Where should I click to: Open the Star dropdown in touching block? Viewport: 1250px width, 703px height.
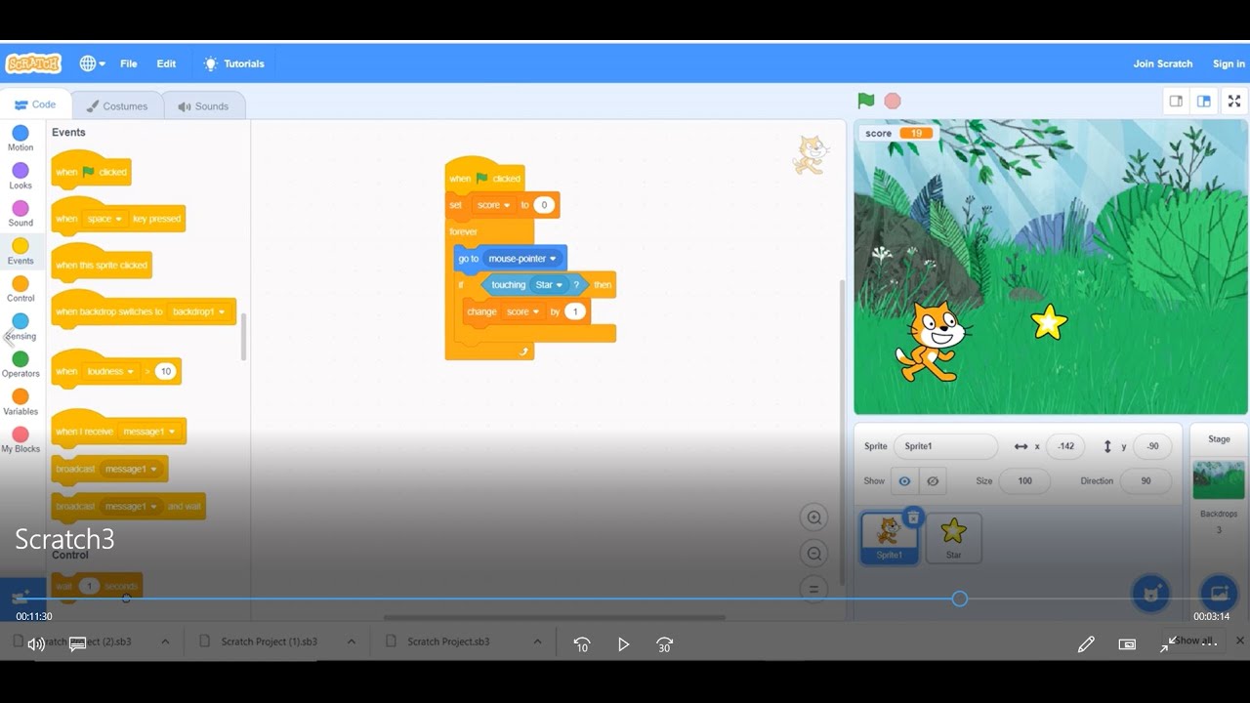point(549,285)
